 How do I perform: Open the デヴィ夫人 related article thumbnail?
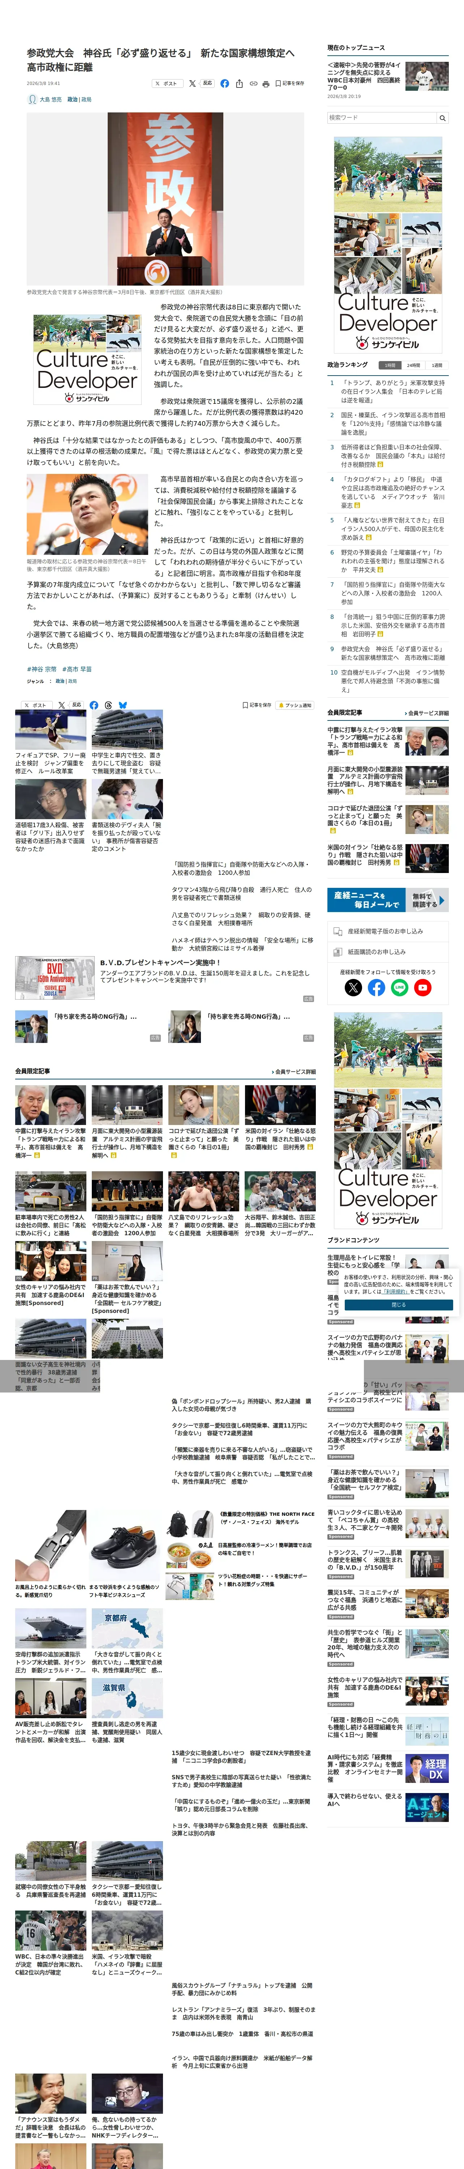(x=127, y=799)
